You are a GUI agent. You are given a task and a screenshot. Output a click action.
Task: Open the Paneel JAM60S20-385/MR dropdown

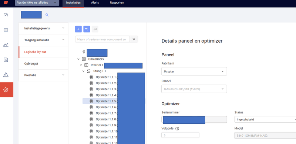tap(194, 89)
